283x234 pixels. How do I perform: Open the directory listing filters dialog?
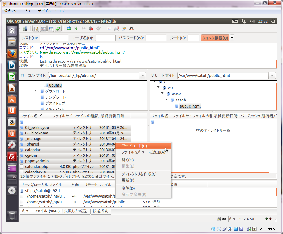coord(109,28)
